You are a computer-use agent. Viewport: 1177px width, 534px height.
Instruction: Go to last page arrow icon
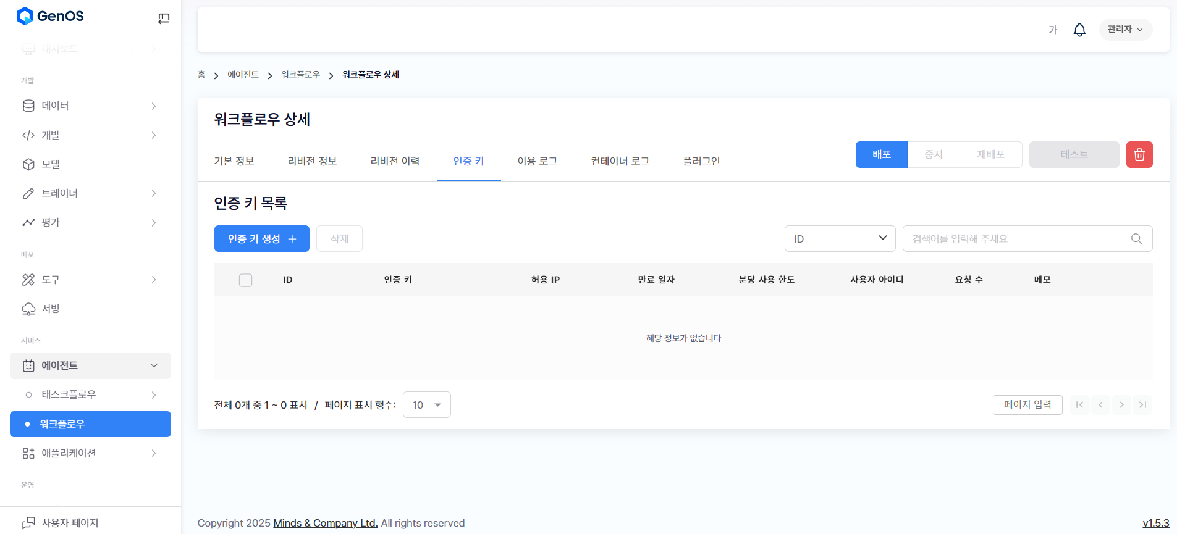1142,405
